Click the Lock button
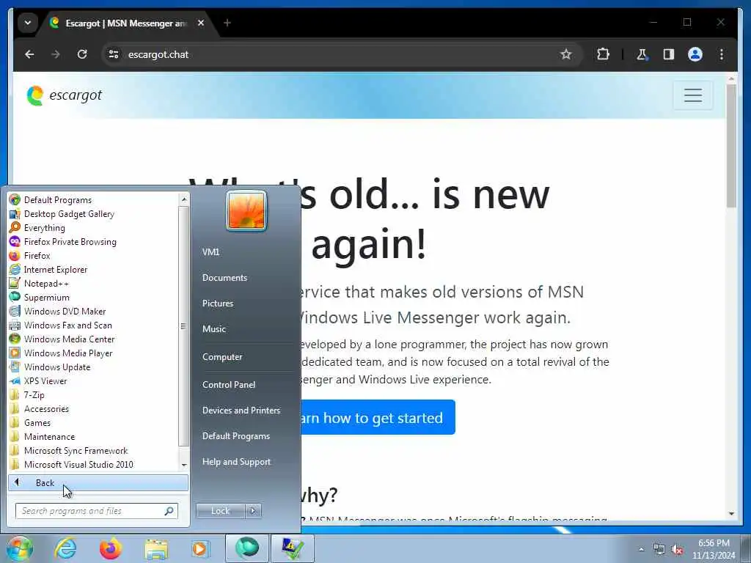This screenshot has width=751, height=563. (220, 511)
